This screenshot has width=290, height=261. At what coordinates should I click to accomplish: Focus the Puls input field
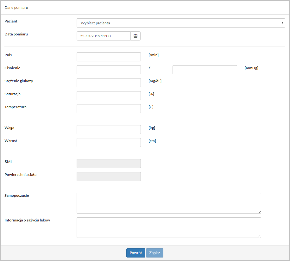pyautogui.click(x=109, y=57)
